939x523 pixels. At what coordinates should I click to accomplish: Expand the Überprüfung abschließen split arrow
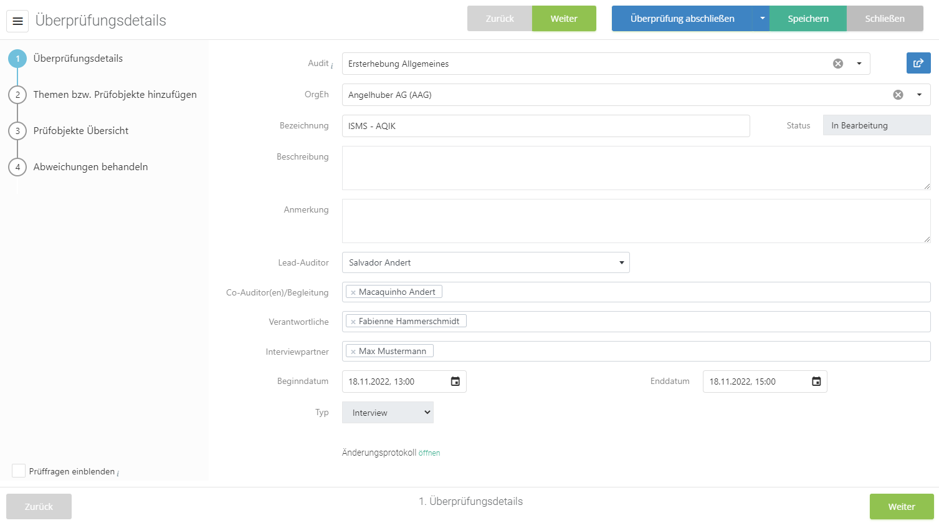761,19
